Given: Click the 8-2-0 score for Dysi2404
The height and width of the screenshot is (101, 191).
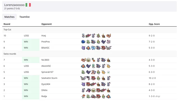Looking at the screenshot, I should coord(152,84).
